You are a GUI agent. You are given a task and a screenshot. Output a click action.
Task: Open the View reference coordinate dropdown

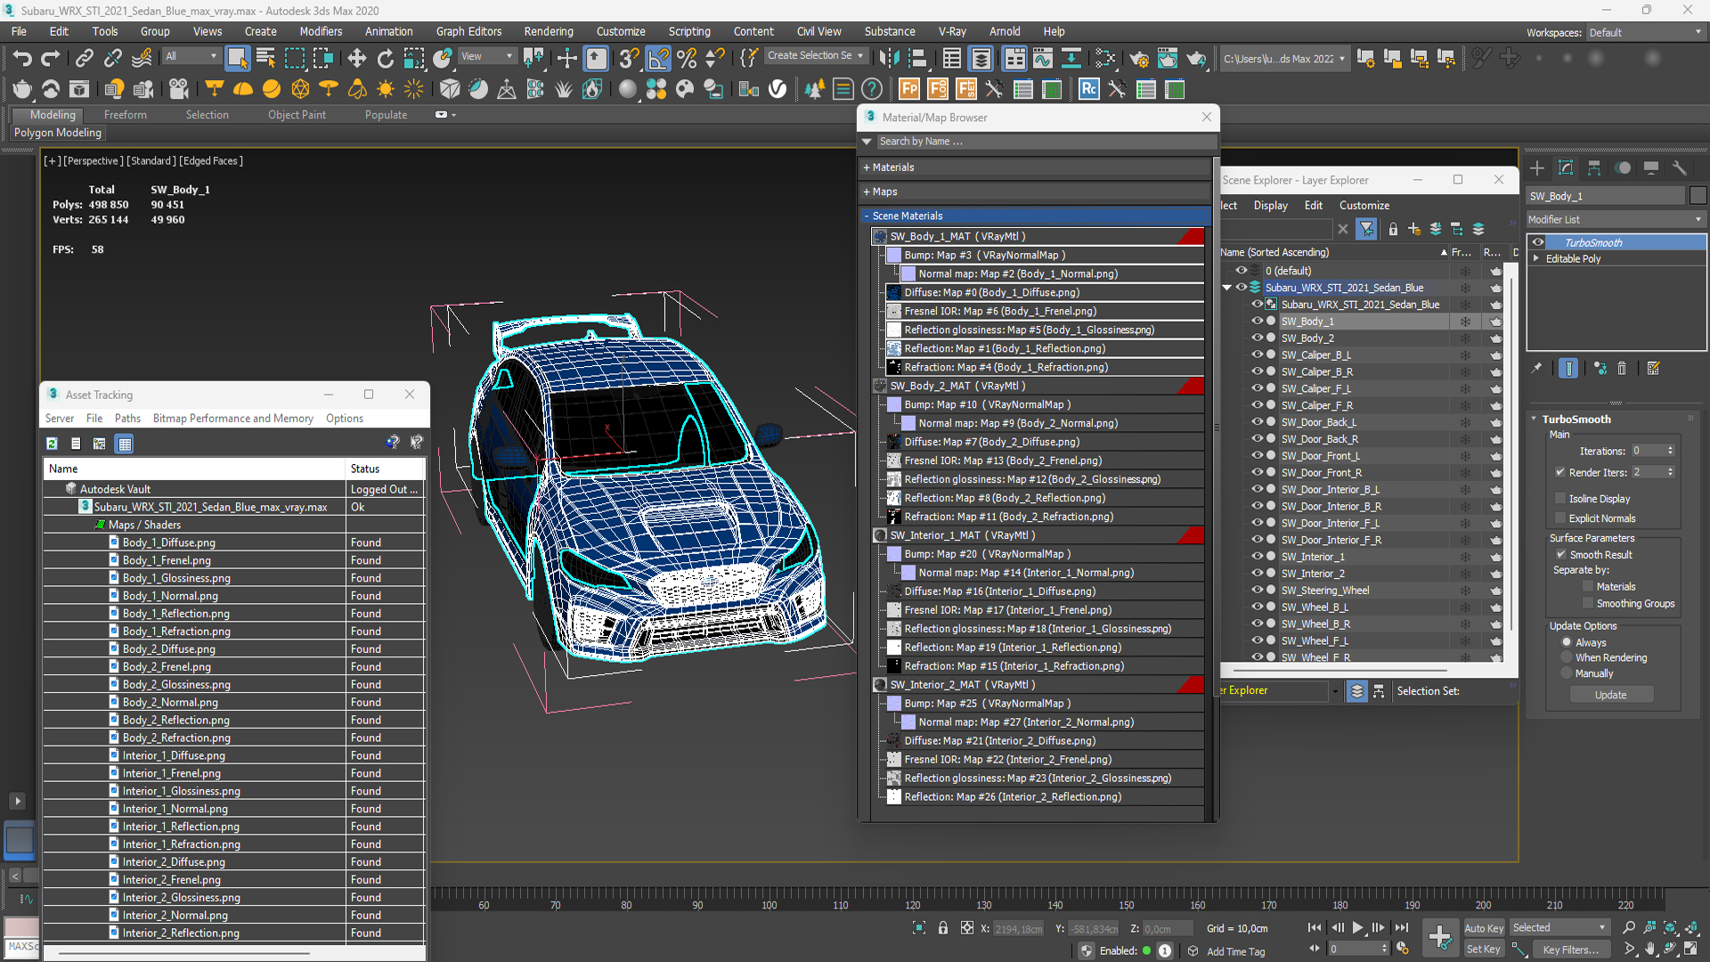(487, 56)
